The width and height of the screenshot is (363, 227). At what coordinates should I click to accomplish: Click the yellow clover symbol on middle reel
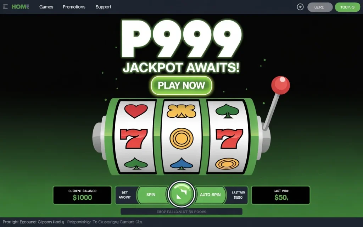pyautogui.click(x=181, y=111)
